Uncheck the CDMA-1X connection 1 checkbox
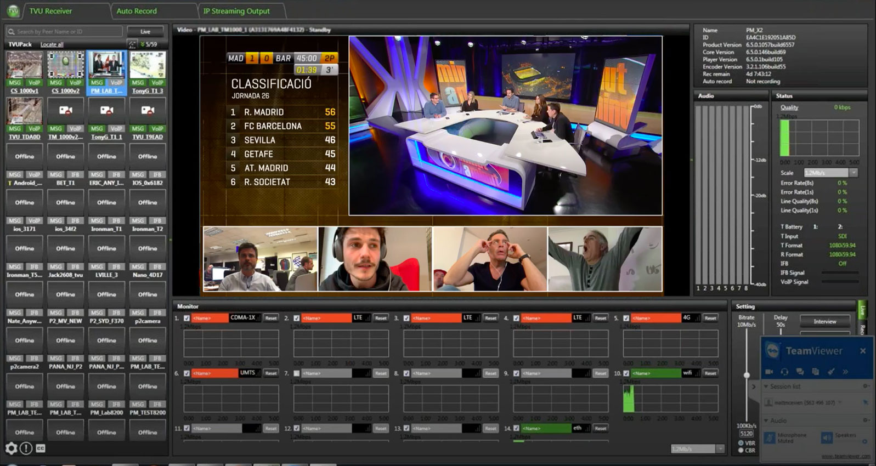The image size is (876, 466). 186,318
